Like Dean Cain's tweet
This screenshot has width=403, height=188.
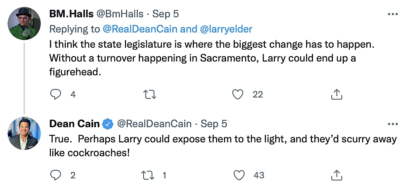(x=239, y=176)
